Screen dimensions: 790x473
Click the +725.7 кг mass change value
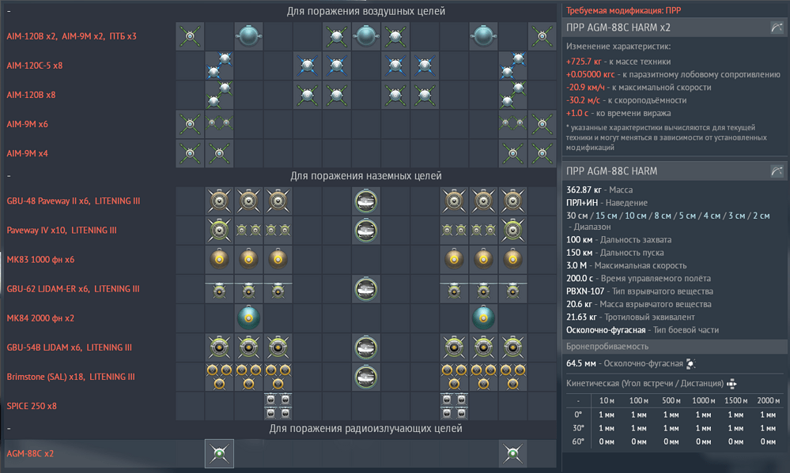pos(584,62)
